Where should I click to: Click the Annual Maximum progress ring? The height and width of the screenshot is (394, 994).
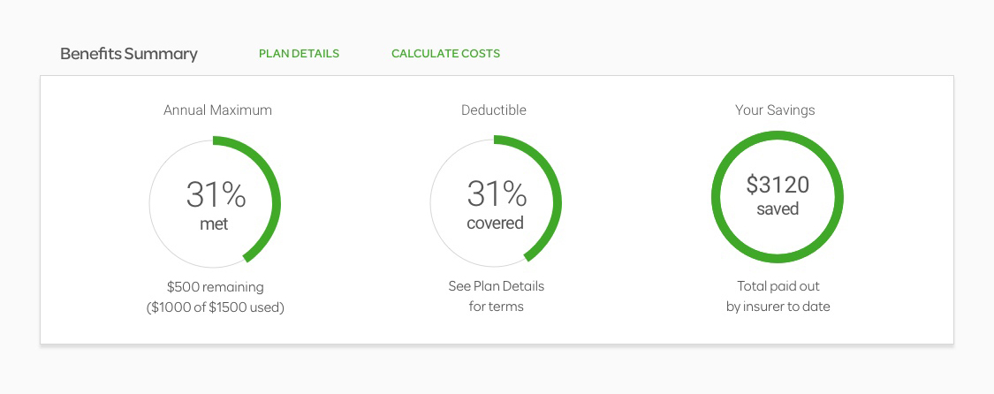[x=215, y=202]
